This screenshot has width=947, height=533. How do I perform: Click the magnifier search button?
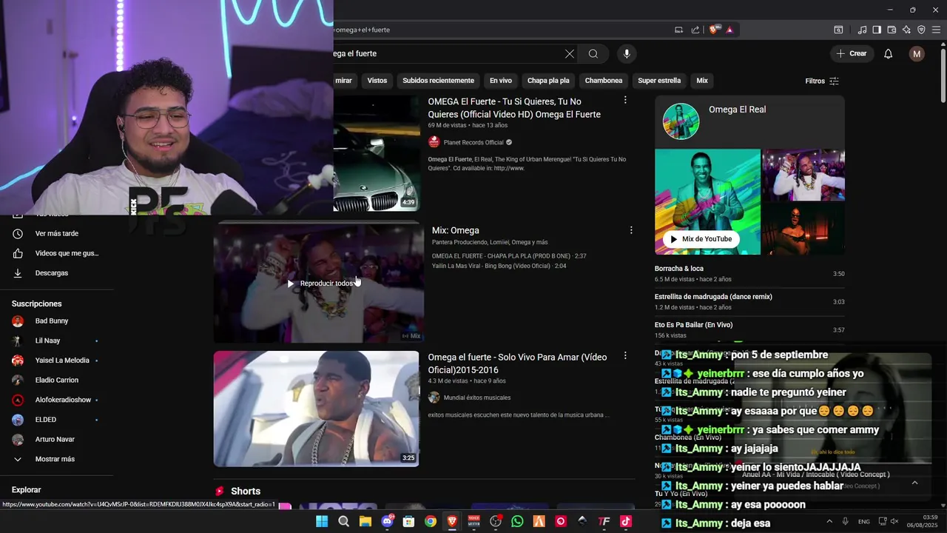pos(593,54)
